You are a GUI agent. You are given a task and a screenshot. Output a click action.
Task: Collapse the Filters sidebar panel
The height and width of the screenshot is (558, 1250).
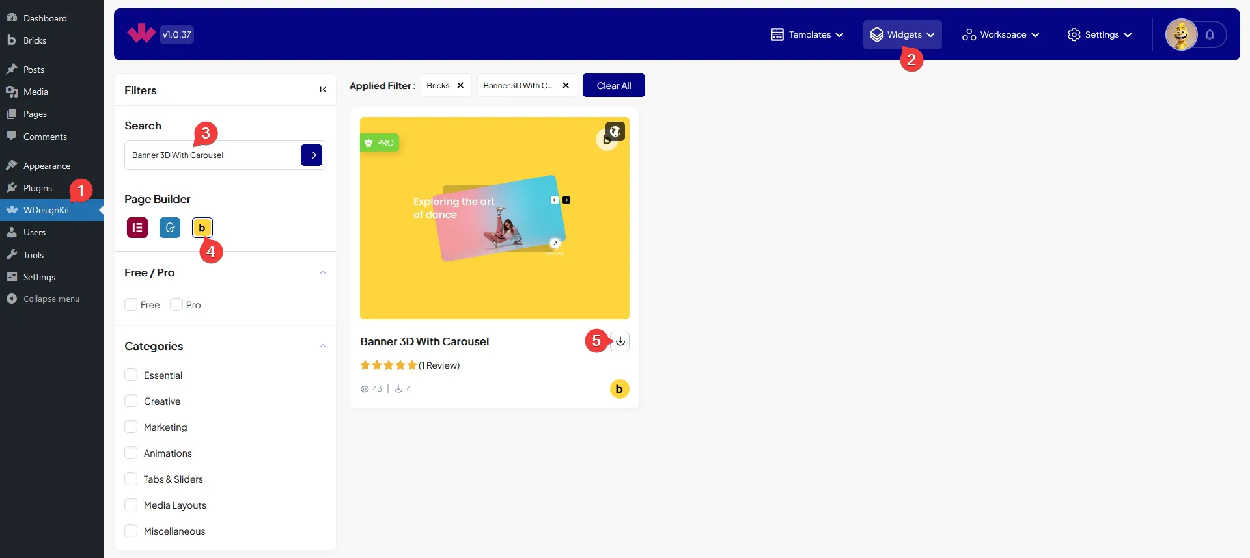[x=323, y=90]
